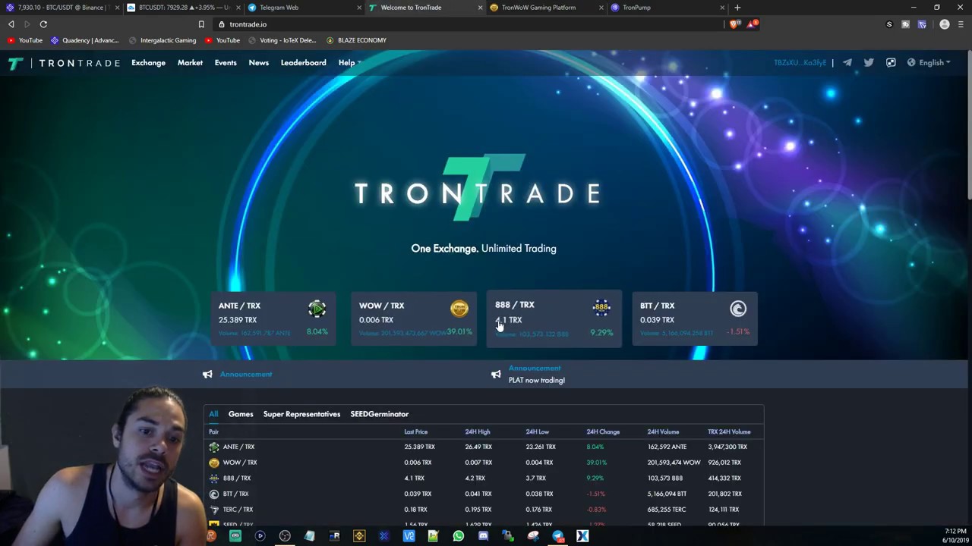Select the SEEDGerminator tab
The width and height of the screenshot is (972, 546).
[x=380, y=414]
